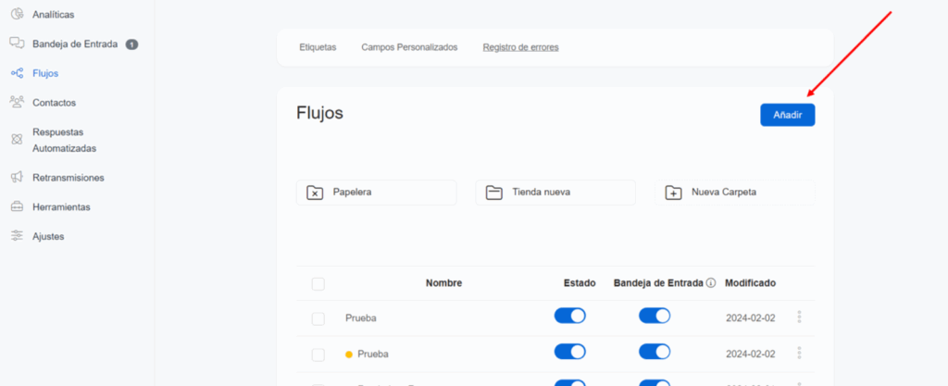Tick the checkbox for first Prueba row
Screen dimensions: 948x386
click(x=318, y=318)
